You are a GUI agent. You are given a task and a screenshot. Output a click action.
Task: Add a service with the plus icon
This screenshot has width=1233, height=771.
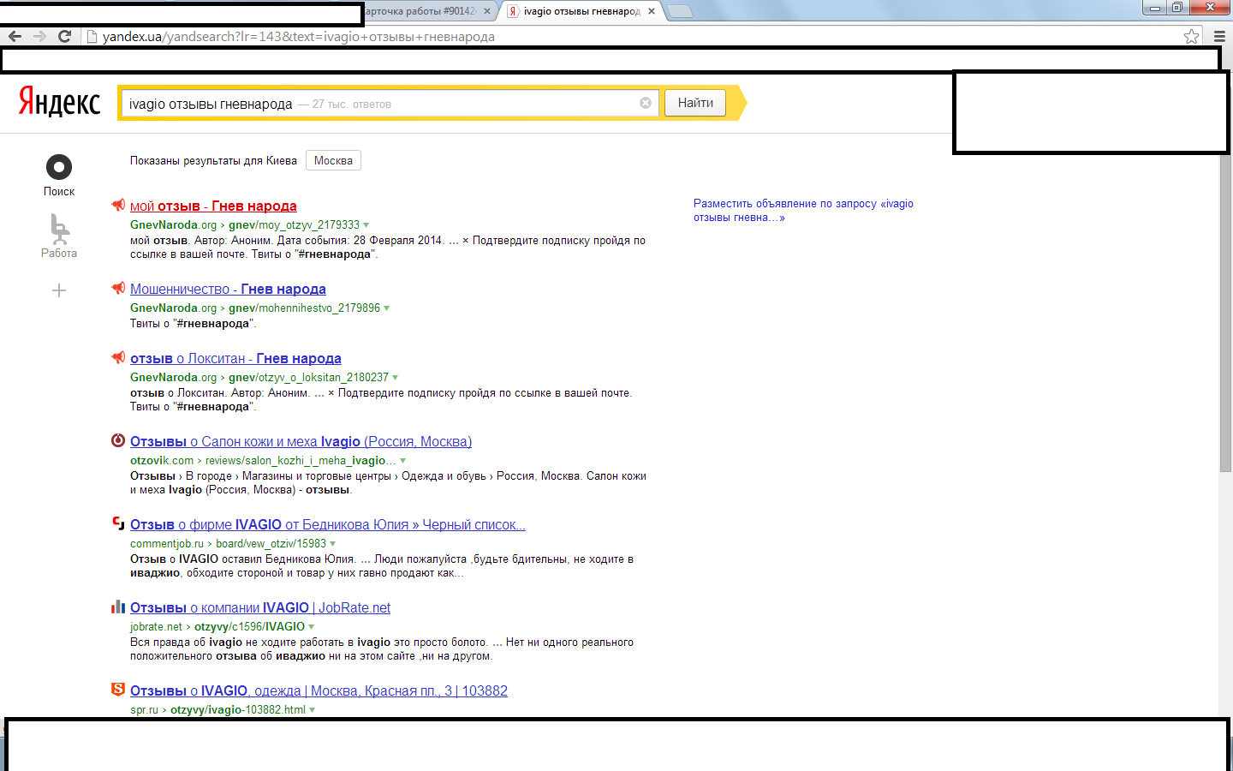(x=59, y=290)
